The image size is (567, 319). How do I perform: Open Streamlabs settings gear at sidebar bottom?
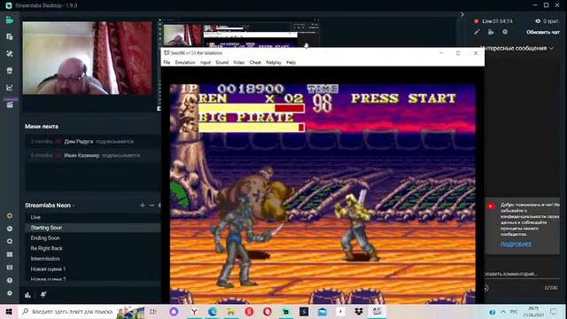(x=10, y=293)
